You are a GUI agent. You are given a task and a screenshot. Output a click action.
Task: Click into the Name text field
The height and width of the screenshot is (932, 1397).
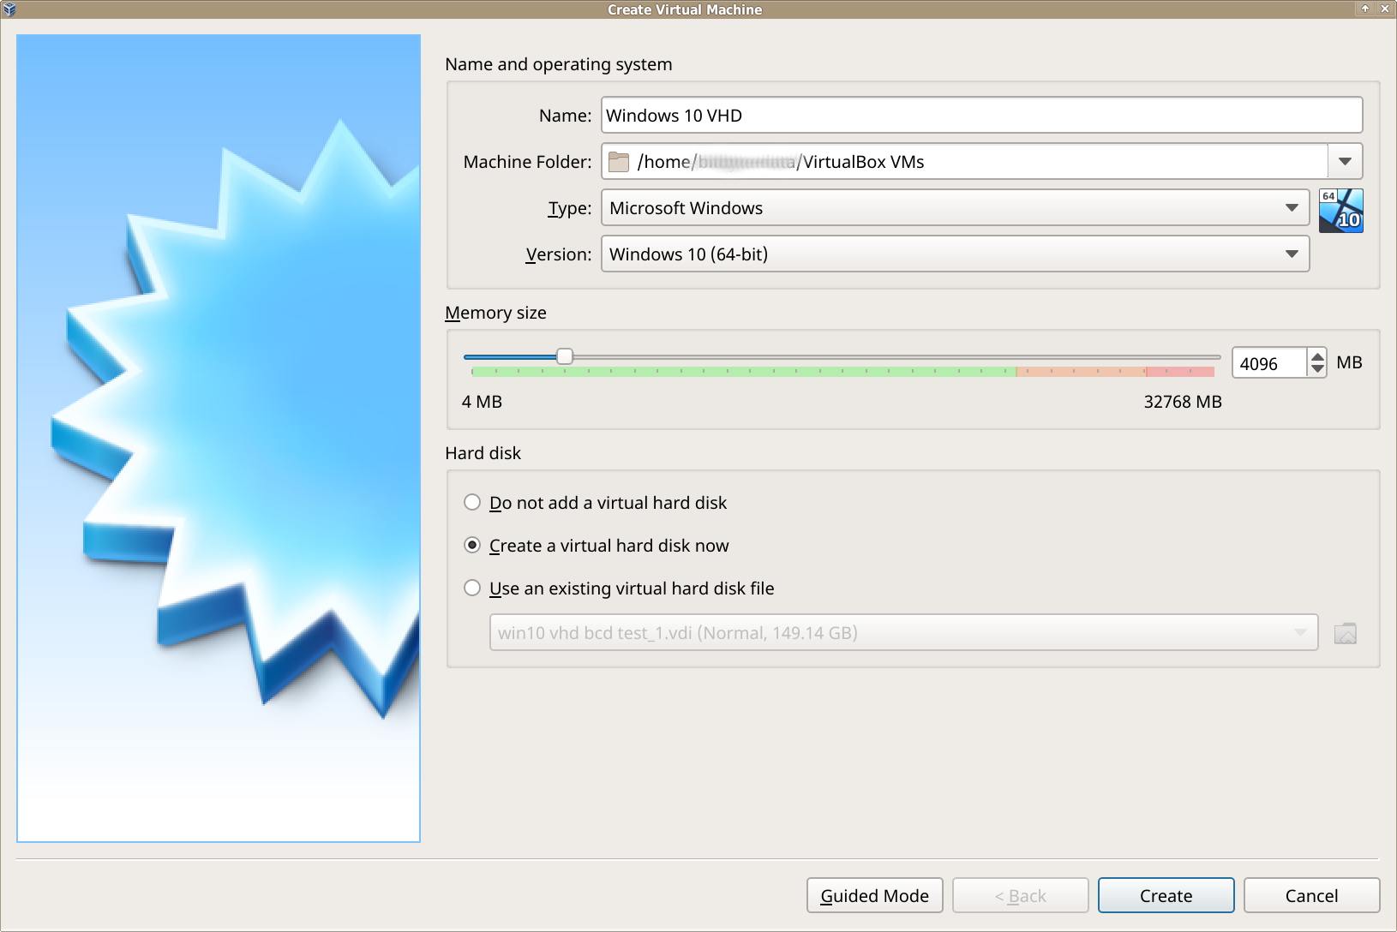981,116
